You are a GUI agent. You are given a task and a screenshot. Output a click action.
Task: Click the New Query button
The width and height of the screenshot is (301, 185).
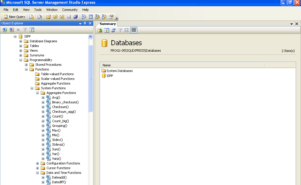pyautogui.click(x=14, y=17)
